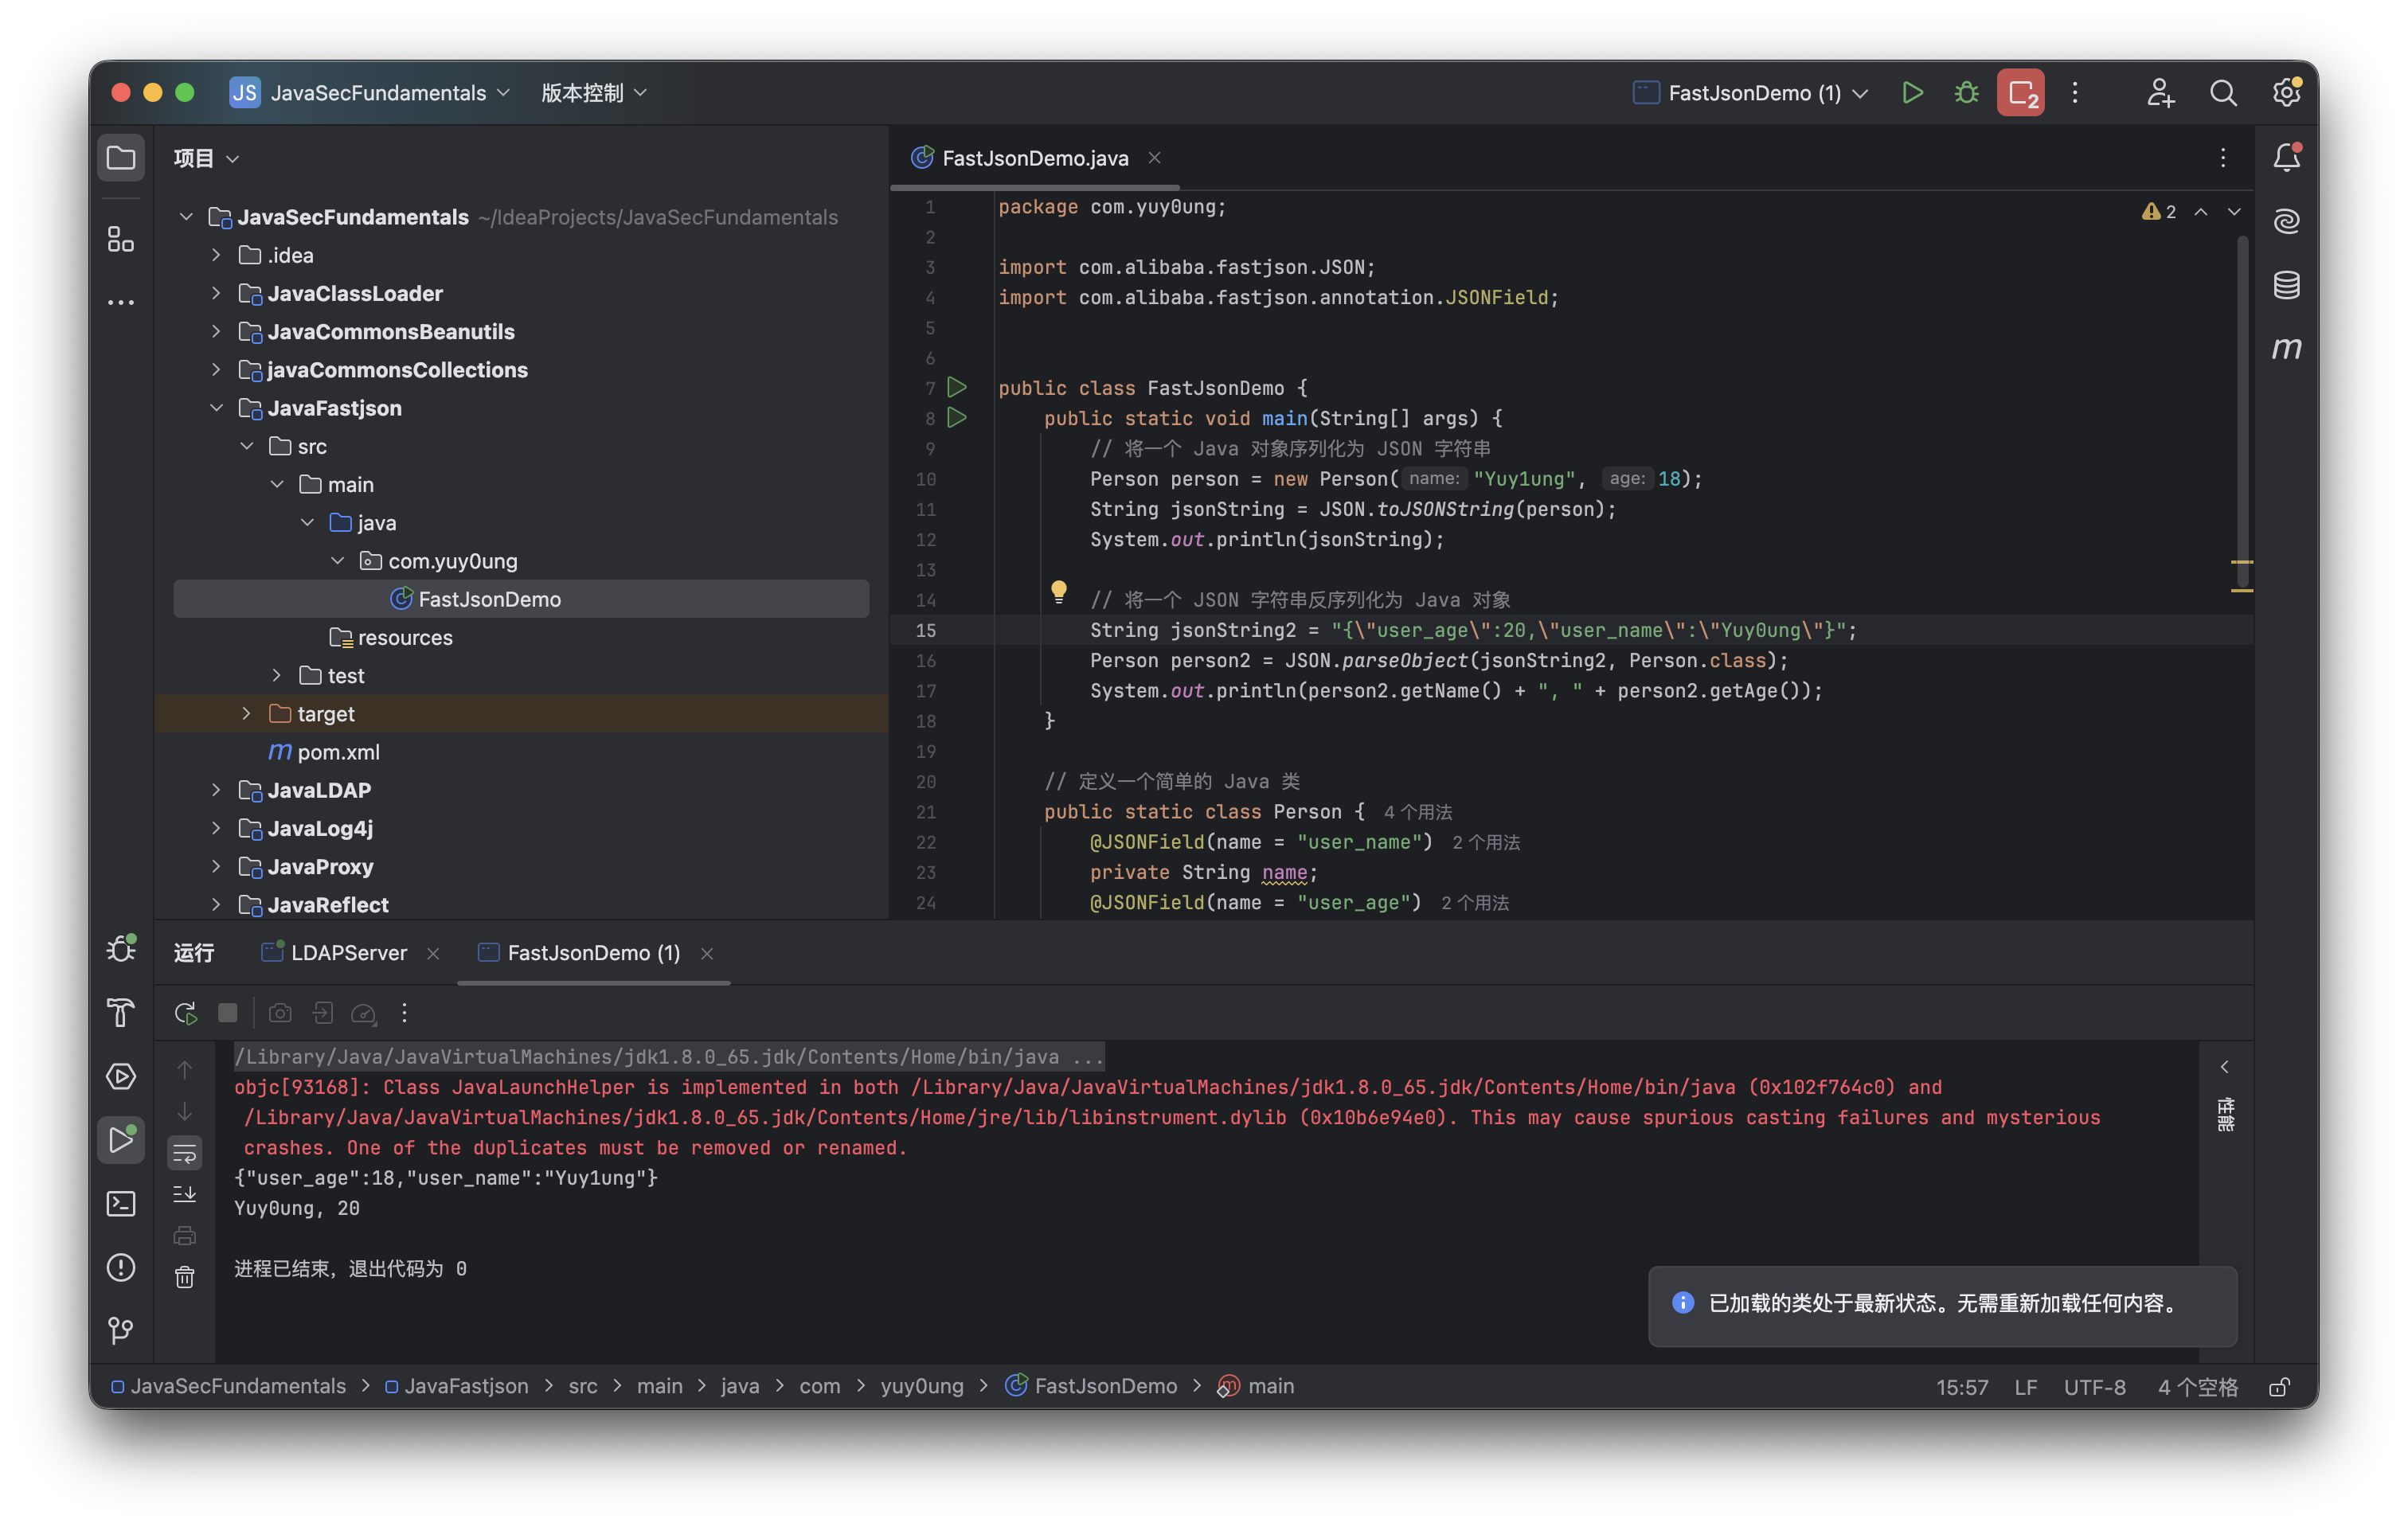
Task: Clear console output with trash icon
Action: pyautogui.click(x=185, y=1277)
